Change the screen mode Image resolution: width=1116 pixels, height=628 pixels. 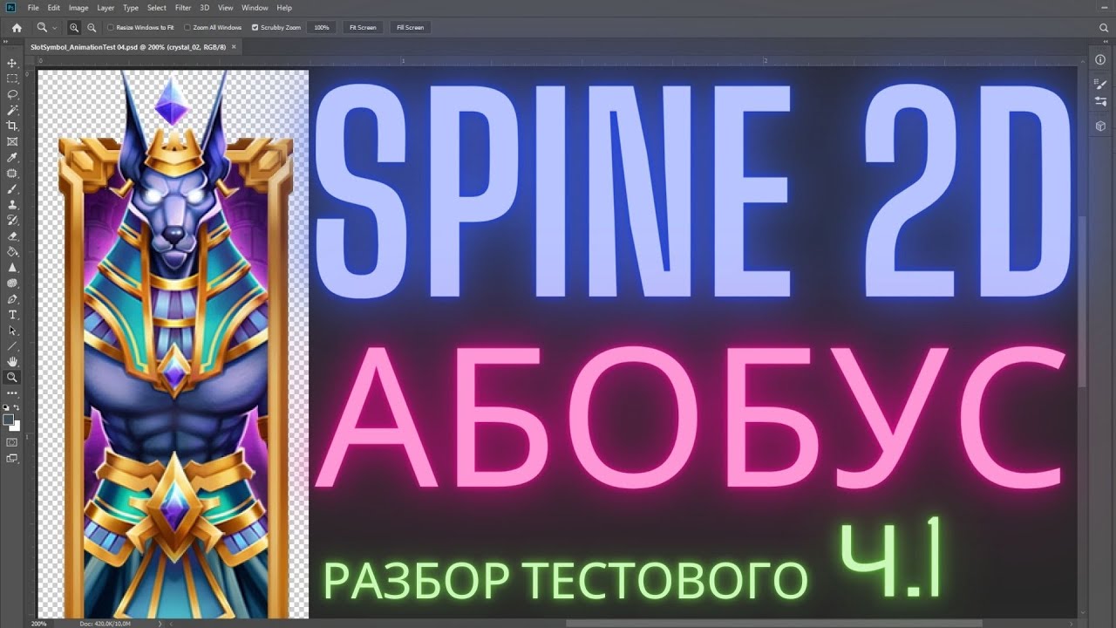pyautogui.click(x=12, y=459)
